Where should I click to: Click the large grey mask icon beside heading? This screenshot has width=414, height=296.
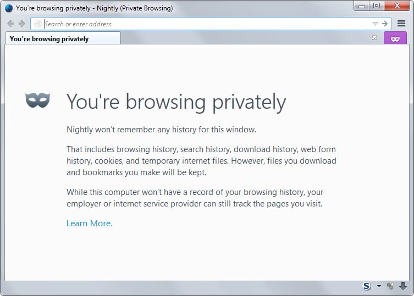click(x=37, y=100)
